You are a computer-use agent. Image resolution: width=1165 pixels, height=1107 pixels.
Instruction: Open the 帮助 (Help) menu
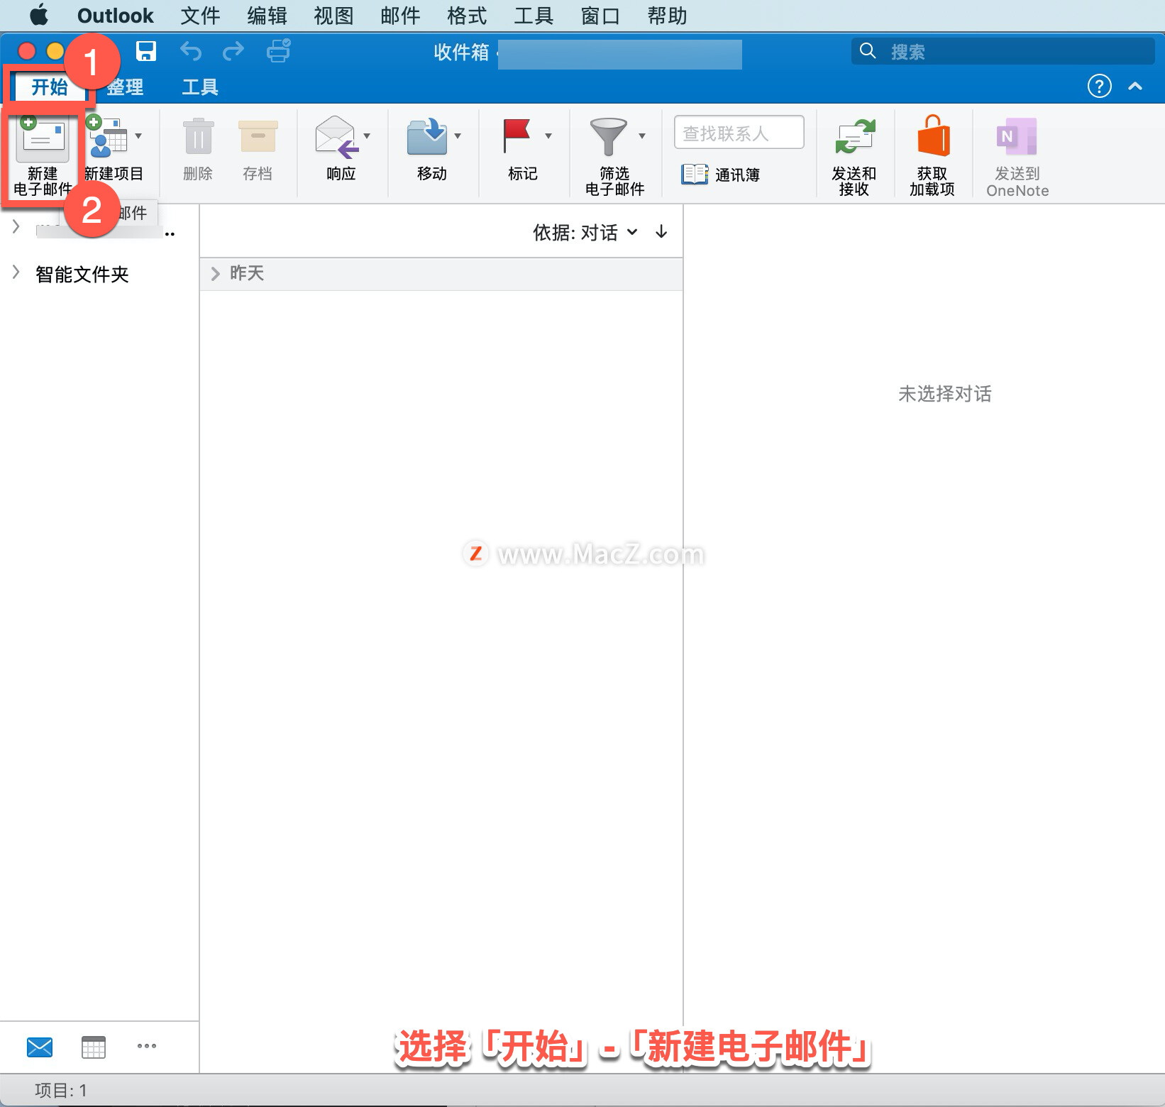tap(667, 16)
